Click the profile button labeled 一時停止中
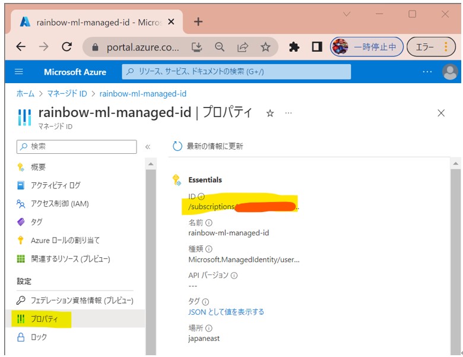 (367, 47)
